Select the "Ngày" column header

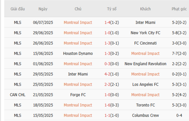click(43, 9)
